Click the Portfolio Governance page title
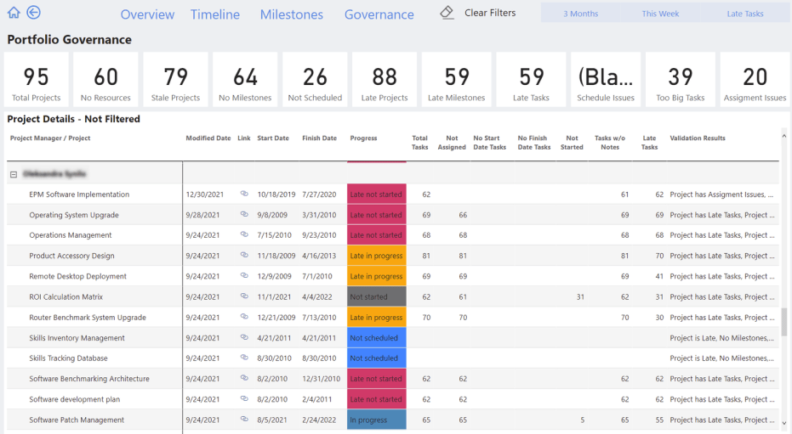The height and width of the screenshot is (434, 792). (69, 39)
